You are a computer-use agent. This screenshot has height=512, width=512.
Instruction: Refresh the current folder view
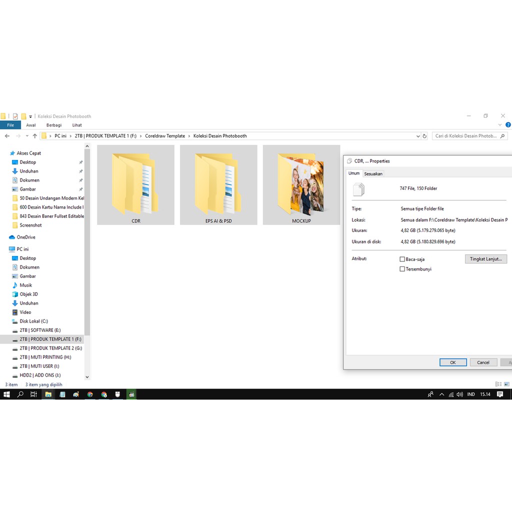(424, 136)
